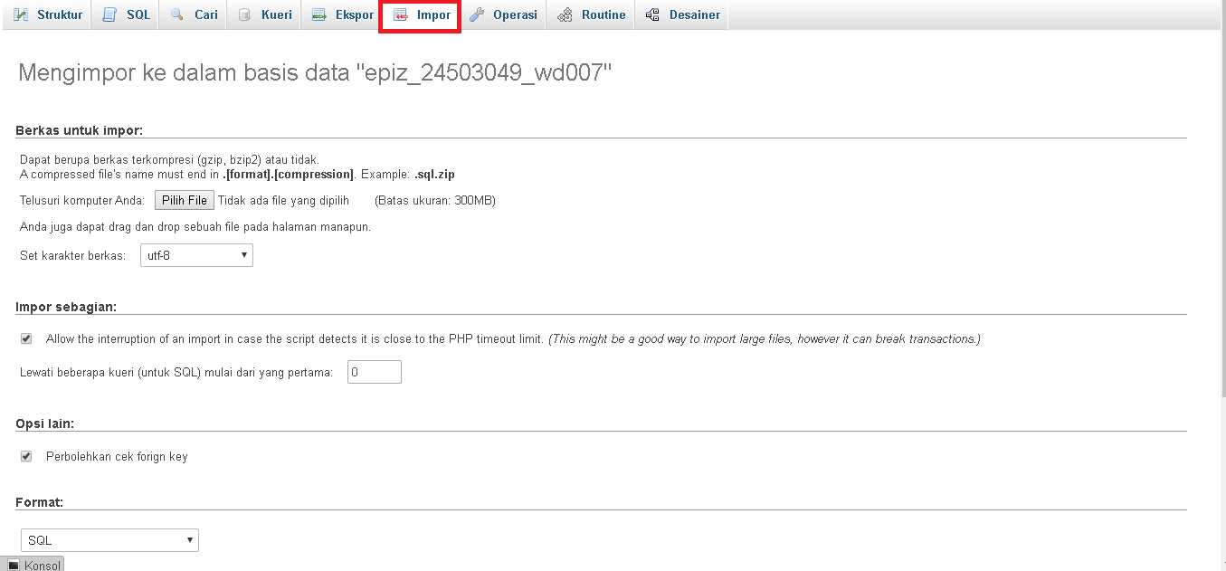Click the Konsol terminal icon
The image size is (1226, 571).
point(14,565)
